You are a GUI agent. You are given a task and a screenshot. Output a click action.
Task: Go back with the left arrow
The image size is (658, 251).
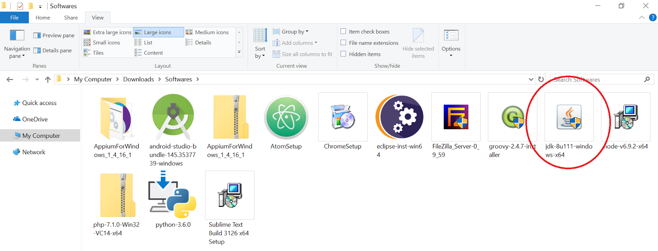point(10,80)
